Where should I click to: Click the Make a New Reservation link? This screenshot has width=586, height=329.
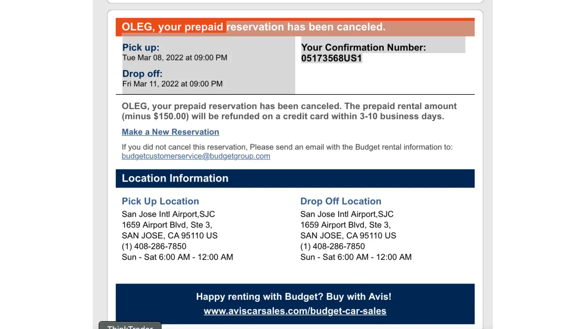(170, 132)
